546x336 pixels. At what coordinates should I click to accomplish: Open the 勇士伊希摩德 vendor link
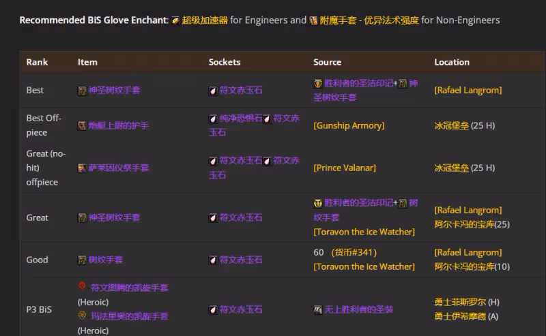click(460, 316)
